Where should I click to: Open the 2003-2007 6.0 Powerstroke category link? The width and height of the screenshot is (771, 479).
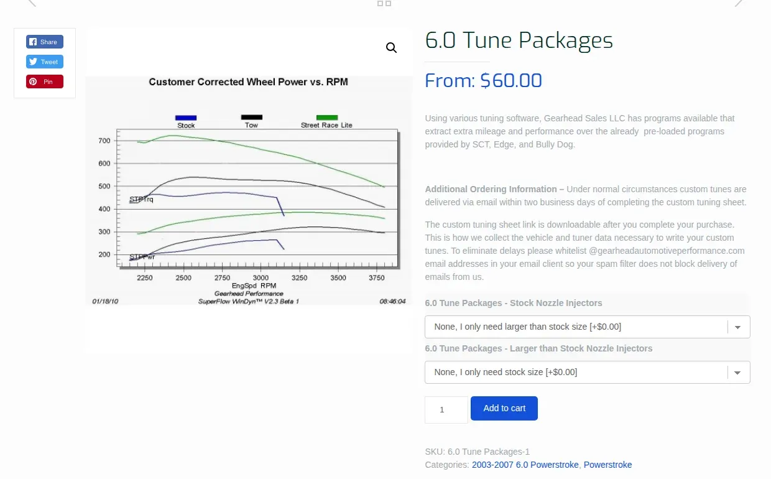[x=525, y=465]
